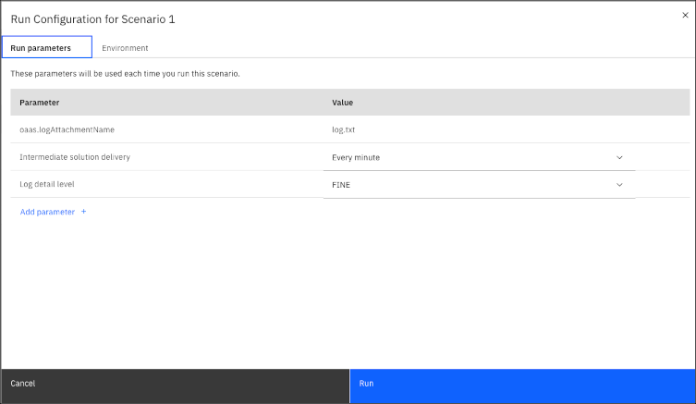Expand the Log detail level chevron
Image resolution: width=696 pixels, height=404 pixels.
click(619, 185)
